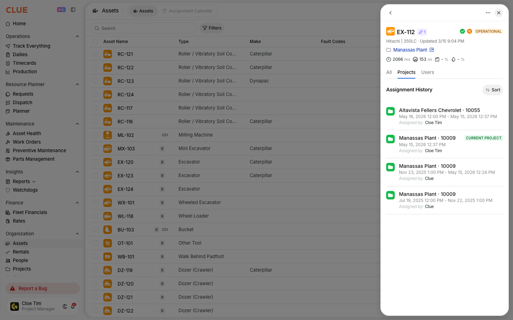Click the green check status icon
The width and height of the screenshot is (513, 320).
[x=462, y=31]
